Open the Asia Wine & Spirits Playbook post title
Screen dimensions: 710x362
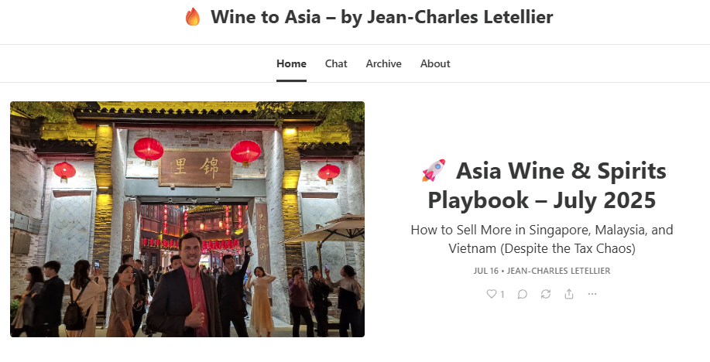(x=542, y=185)
